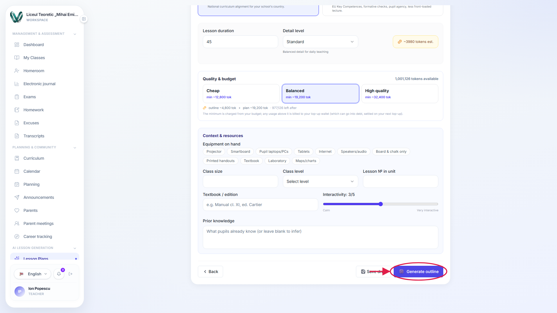
Task: Click the Parents heart icon
Action: pyautogui.click(x=17, y=210)
